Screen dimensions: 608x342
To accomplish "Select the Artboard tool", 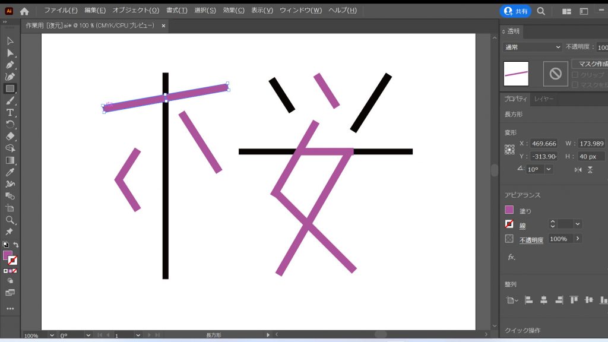I will [10, 208].
